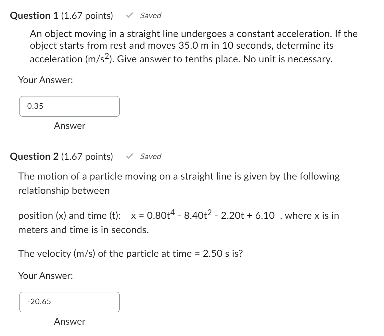Click the Saved checkmark icon beside Question 1
The image size is (384, 336).
click(129, 15)
